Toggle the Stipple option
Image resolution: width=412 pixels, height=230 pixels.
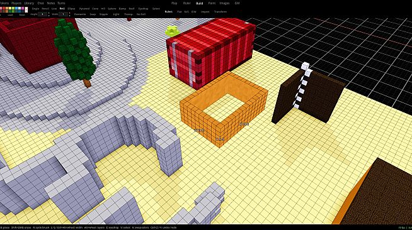pos(103,14)
